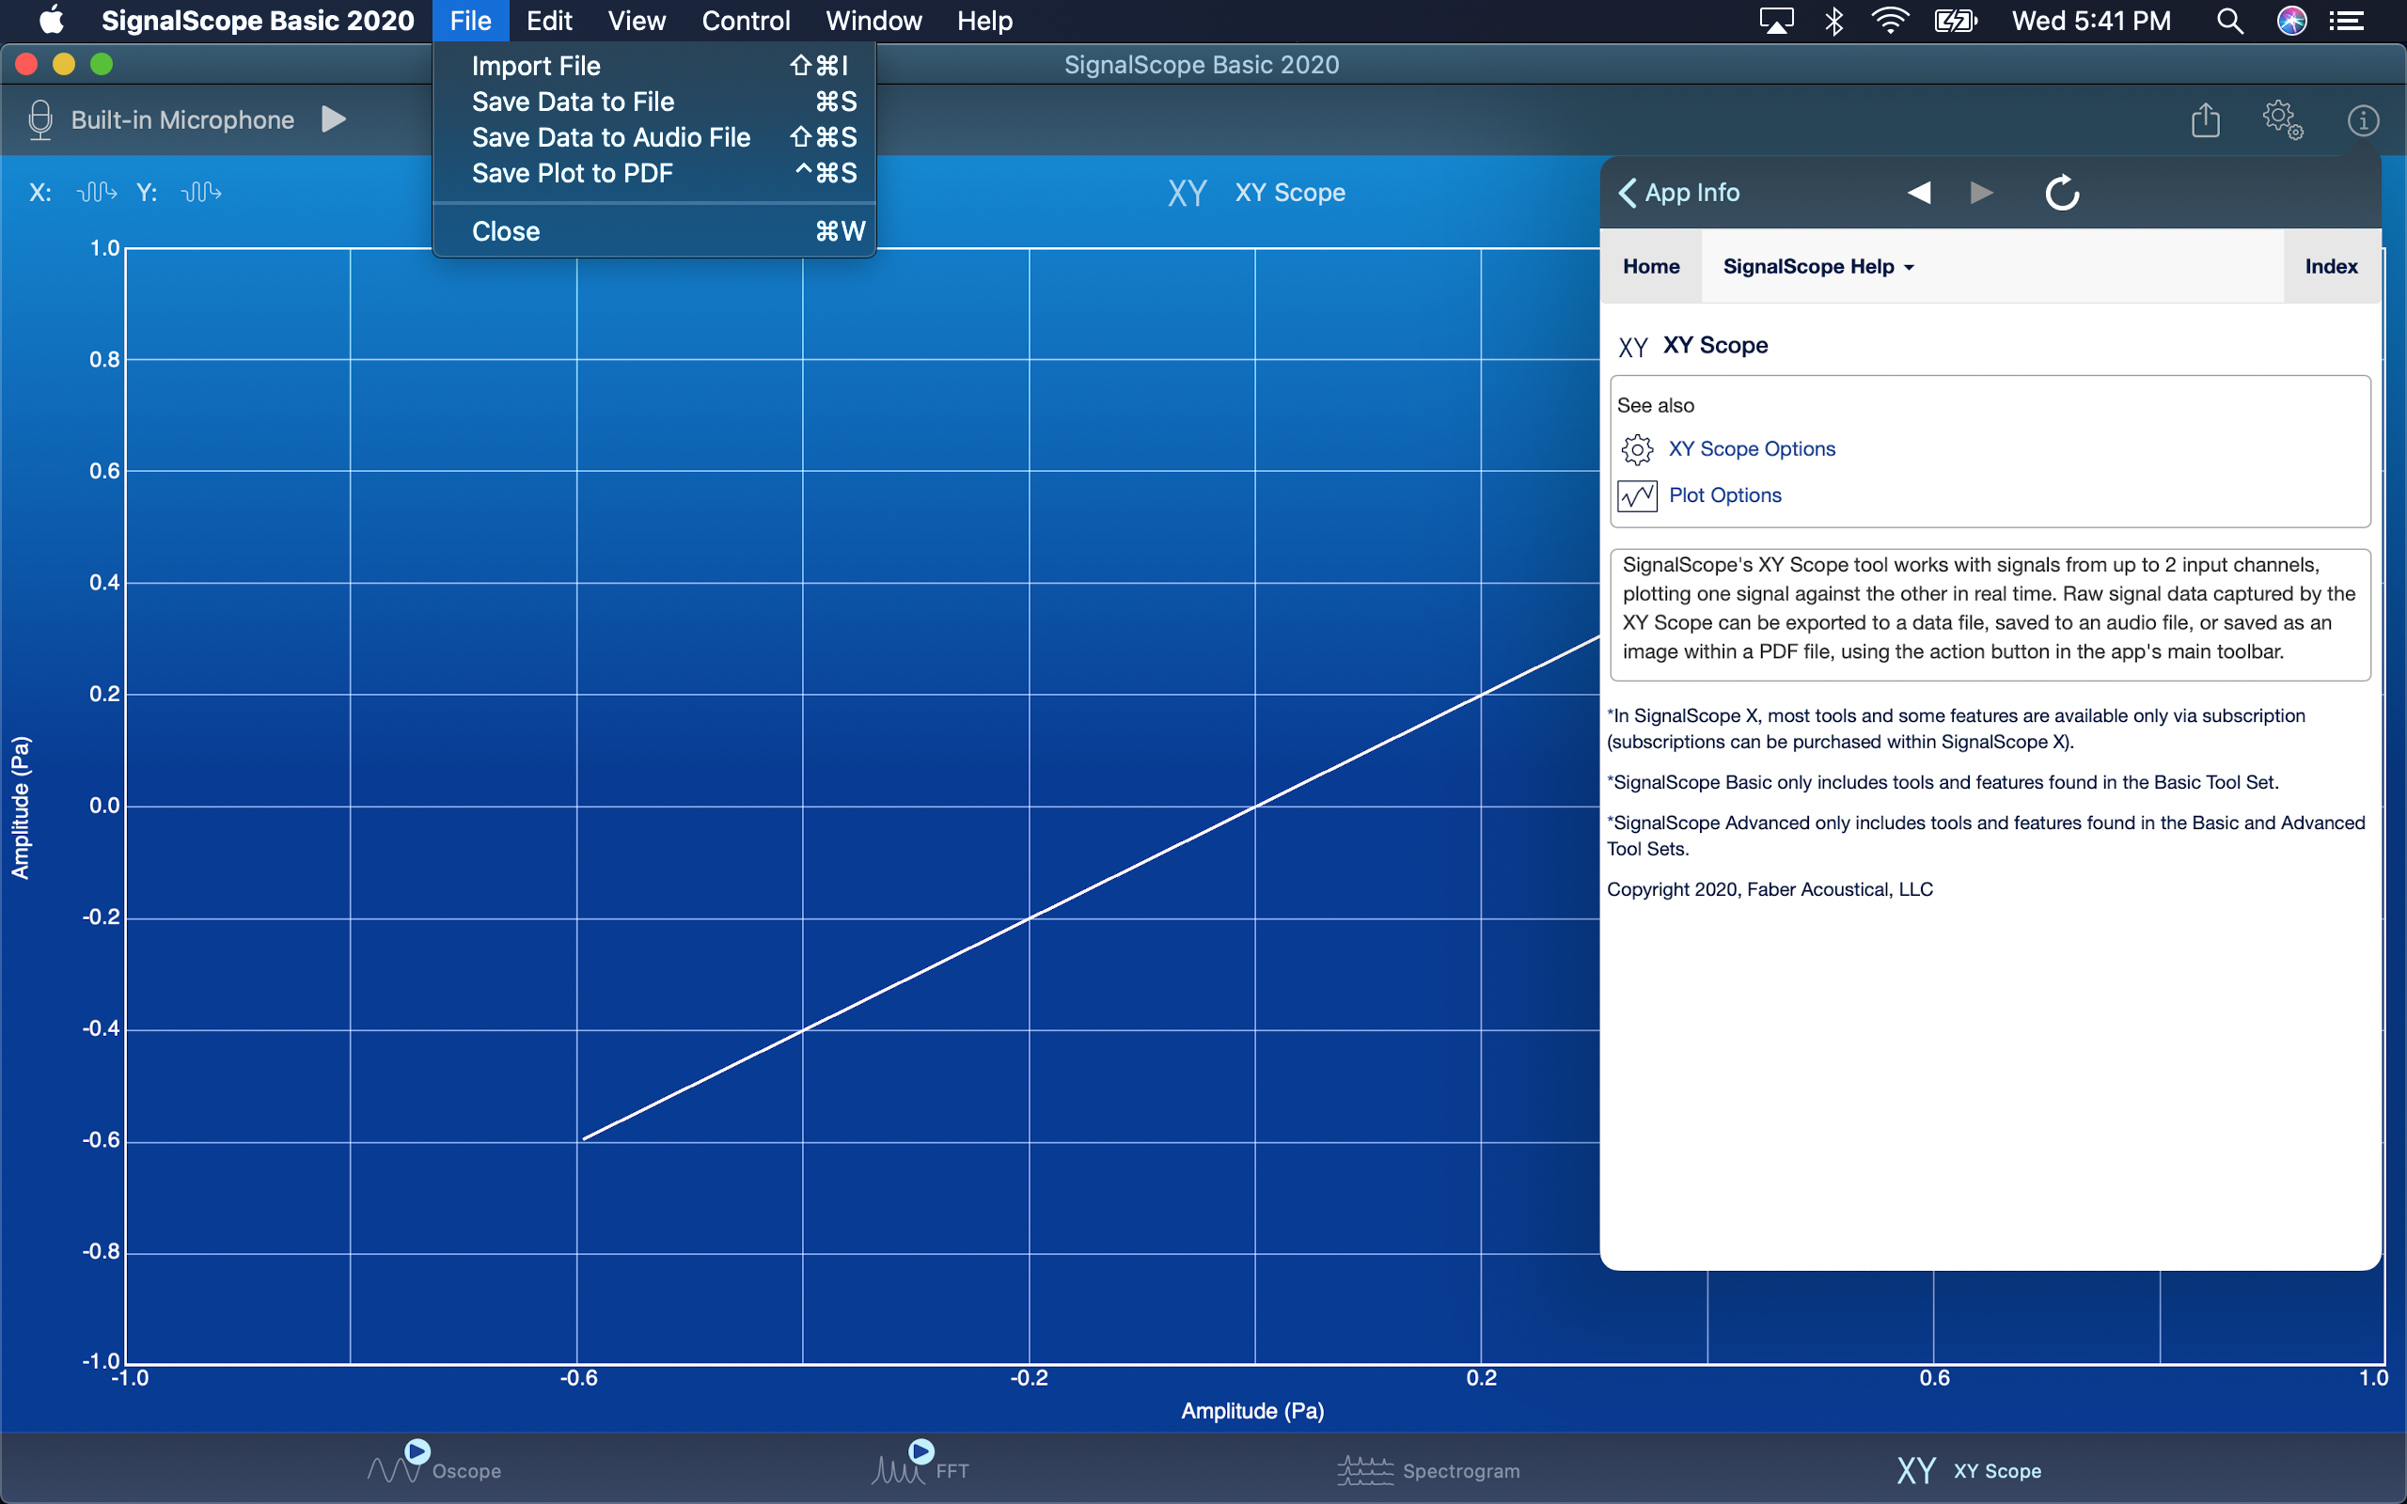This screenshot has height=1504, width=2407.
Task: Reload the help page
Action: (x=2062, y=192)
